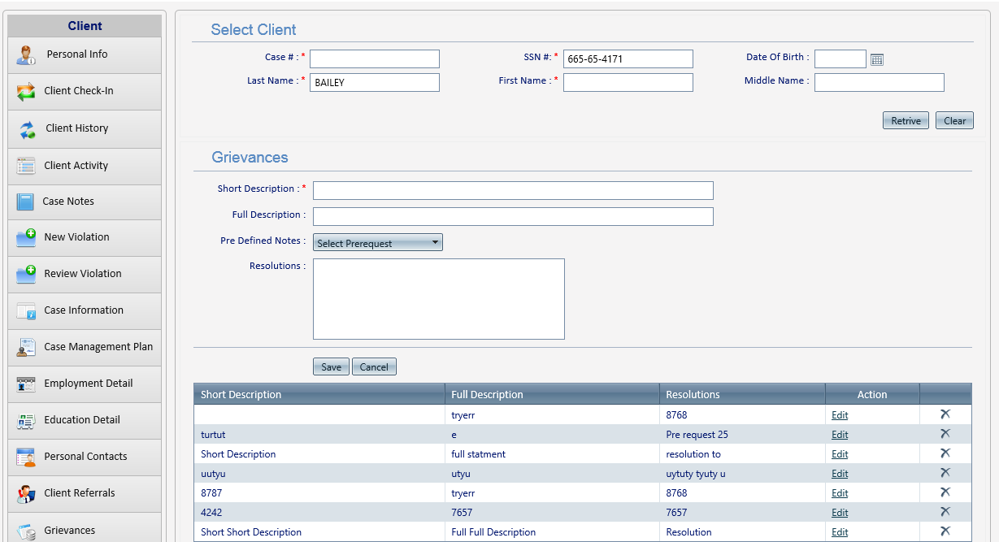This screenshot has height=542, width=999.
Task: Open the Case Information icon
Action: [x=27, y=311]
